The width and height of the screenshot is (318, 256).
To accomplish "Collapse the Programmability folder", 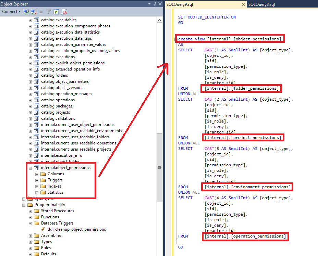I will 24,205.
